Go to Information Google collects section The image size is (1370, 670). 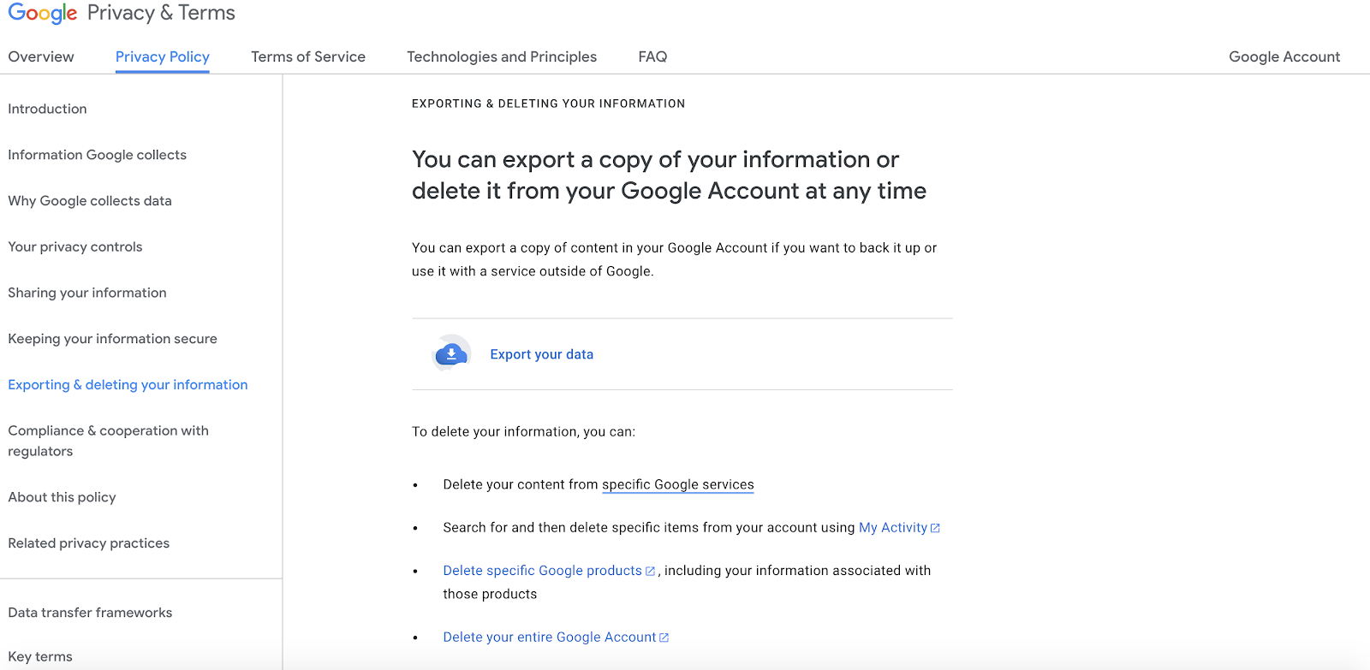(97, 155)
